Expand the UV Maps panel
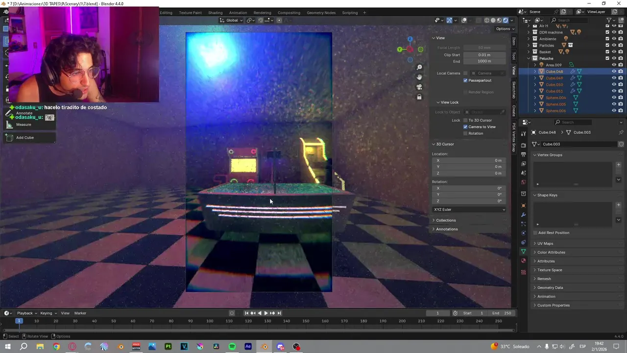Viewport: 627px width, 353px height. [545, 244]
